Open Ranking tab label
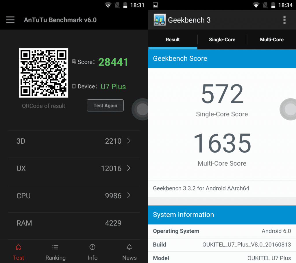 coord(55,258)
